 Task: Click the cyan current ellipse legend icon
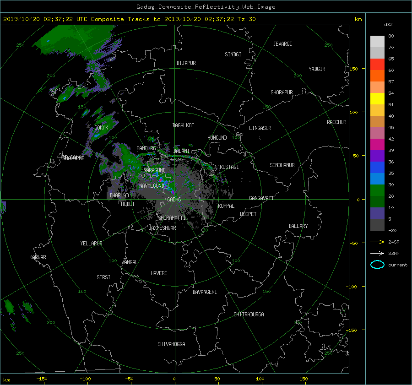pos(377,265)
